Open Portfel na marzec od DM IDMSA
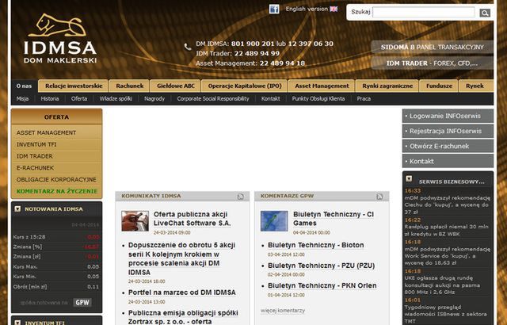The width and height of the screenshot is (507, 325). [x=182, y=292]
